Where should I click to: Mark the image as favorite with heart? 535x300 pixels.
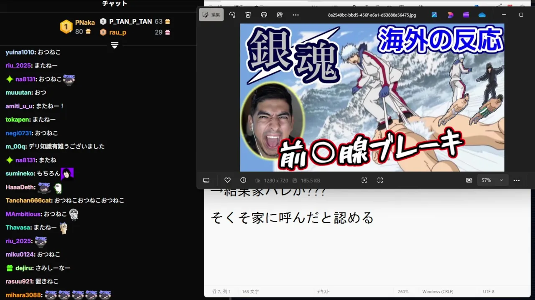tap(227, 180)
